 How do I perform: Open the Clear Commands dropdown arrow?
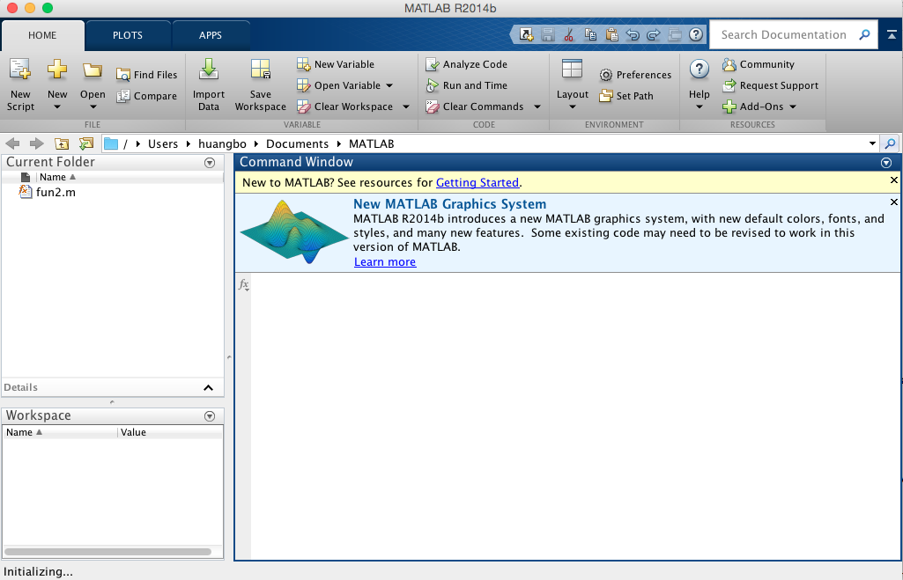coord(537,106)
